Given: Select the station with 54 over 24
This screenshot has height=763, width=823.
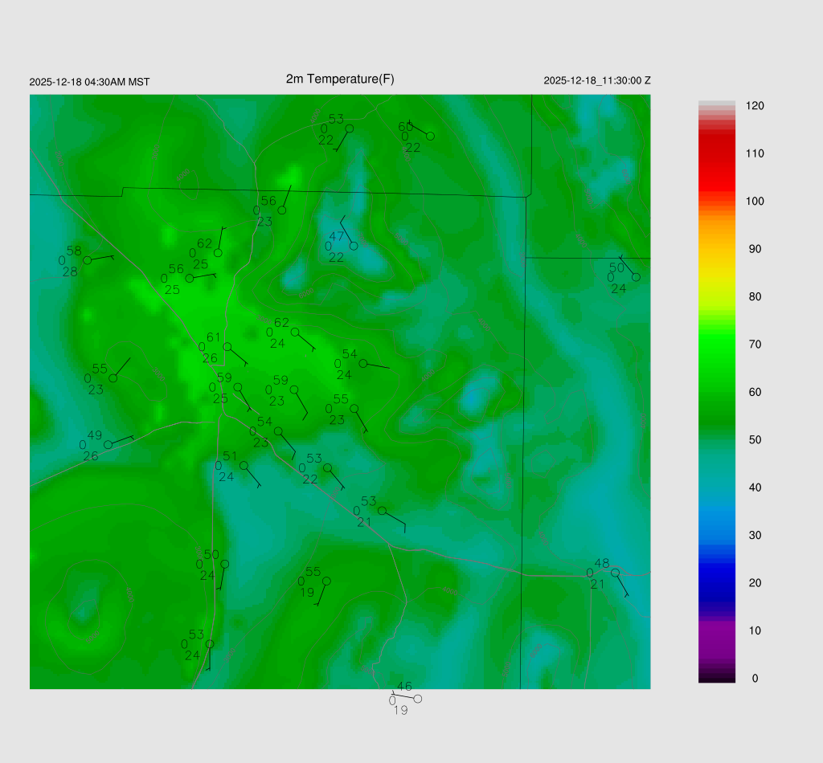Looking at the screenshot, I should point(363,364).
